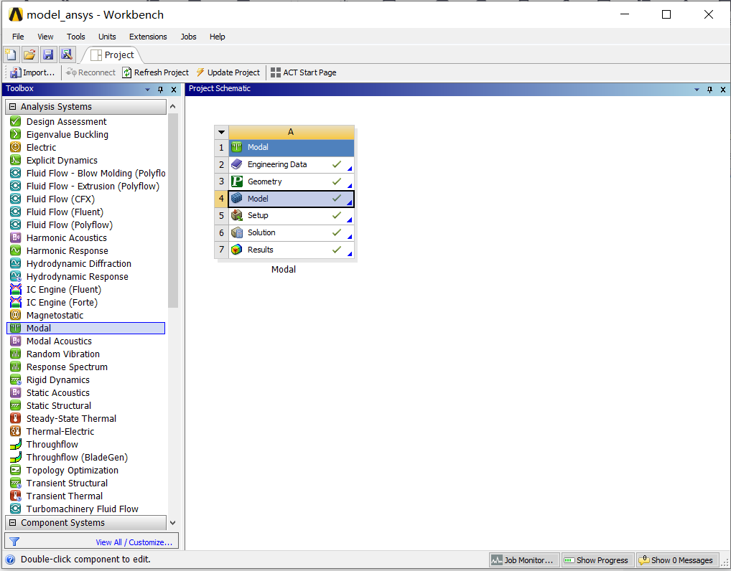This screenshot has width=731, height=571.
Task: Select Static Structural icon
Action: click(x=15, y=406)
